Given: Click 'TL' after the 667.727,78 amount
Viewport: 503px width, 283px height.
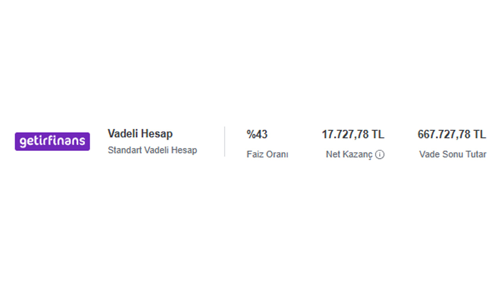Looking at the screenshot, I should [480, 134].
